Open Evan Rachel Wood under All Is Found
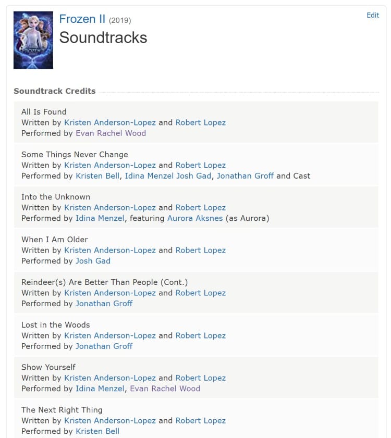391x438 pixels. click(111, 133)
